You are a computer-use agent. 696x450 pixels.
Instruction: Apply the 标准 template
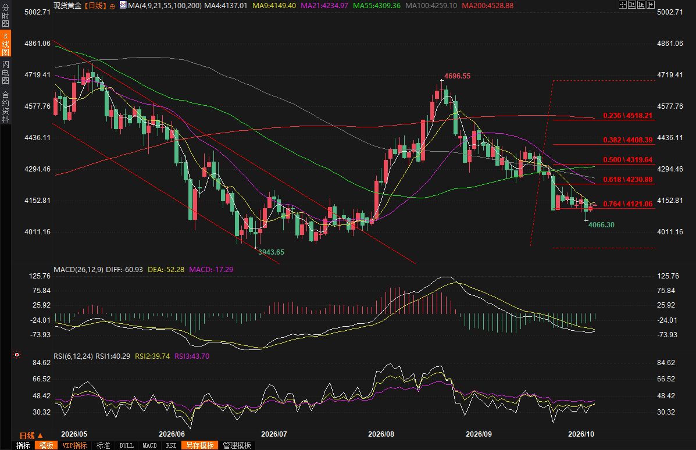pos(103,445)
